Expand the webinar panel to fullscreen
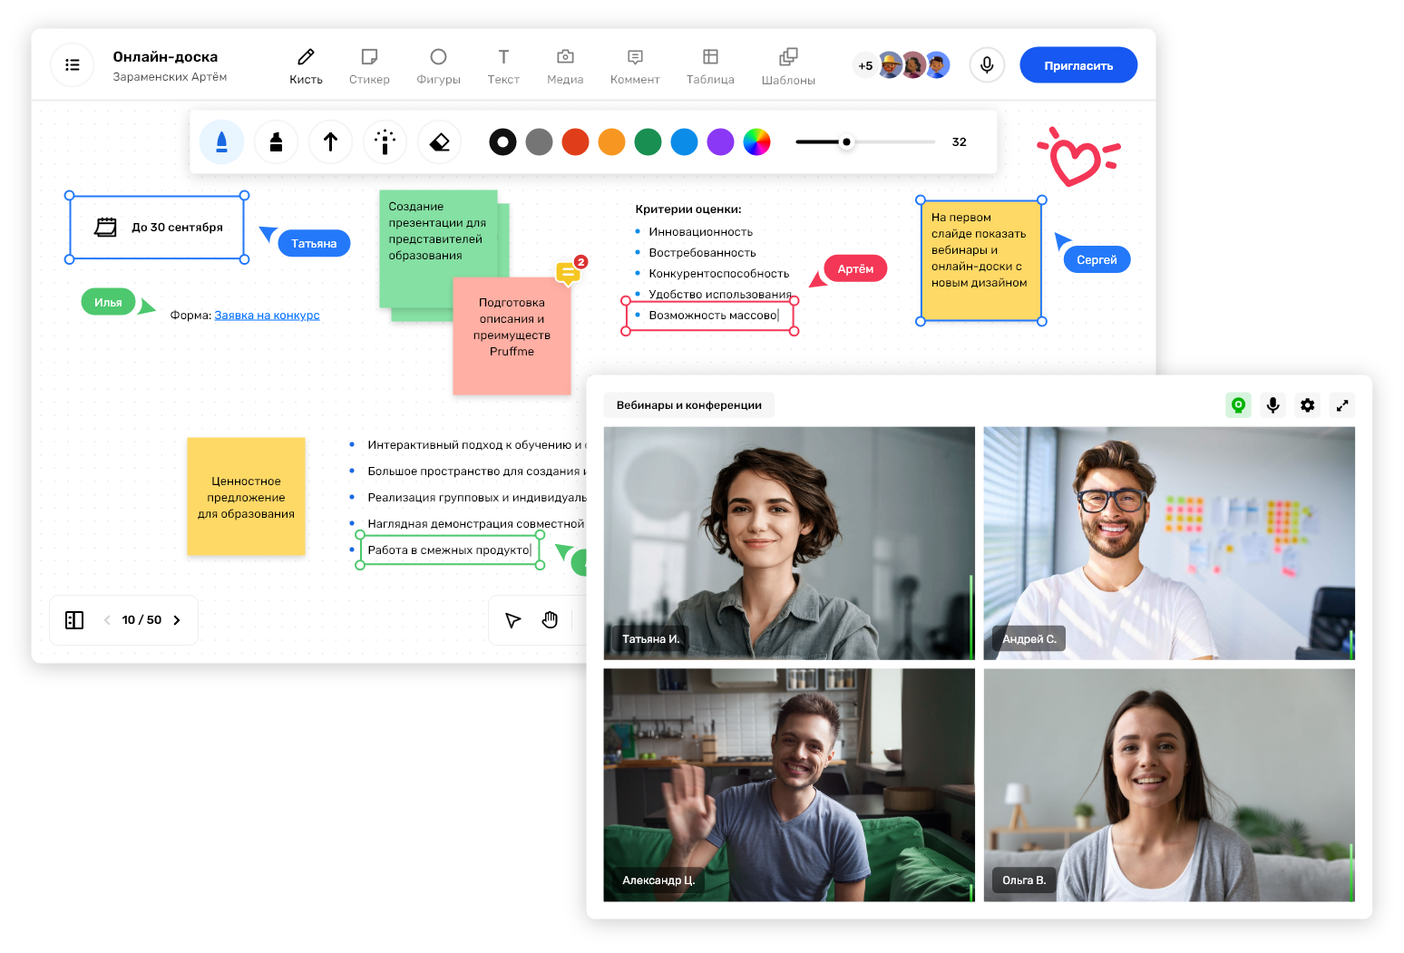 (1341, 405)
